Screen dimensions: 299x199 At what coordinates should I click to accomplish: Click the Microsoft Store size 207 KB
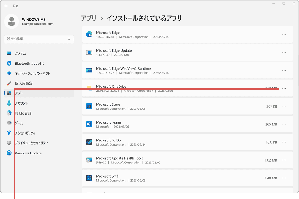pos(272,106)
